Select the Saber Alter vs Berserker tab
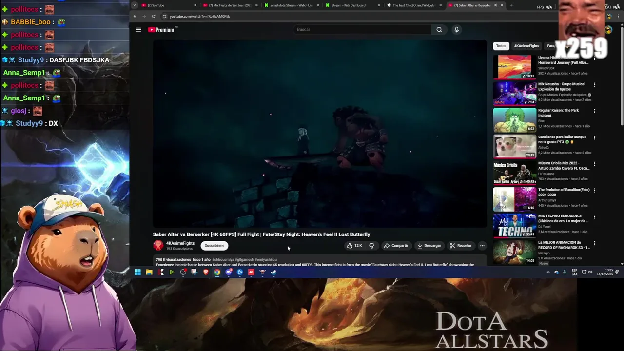Screen dimensions: 624x351 (473, 5)
